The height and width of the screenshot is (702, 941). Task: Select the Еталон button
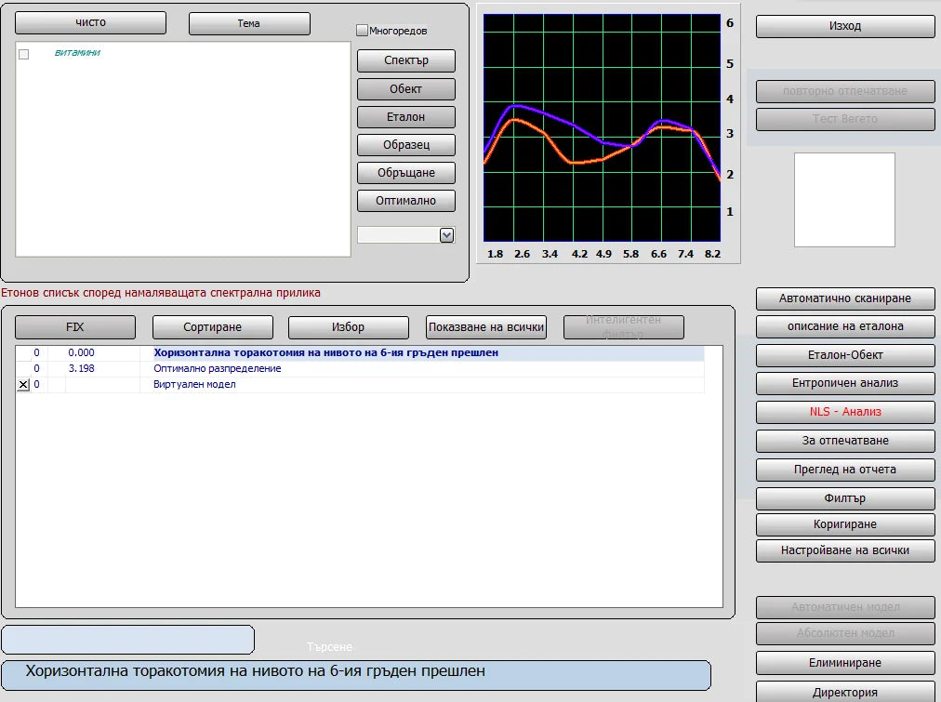tap(406, 117)
